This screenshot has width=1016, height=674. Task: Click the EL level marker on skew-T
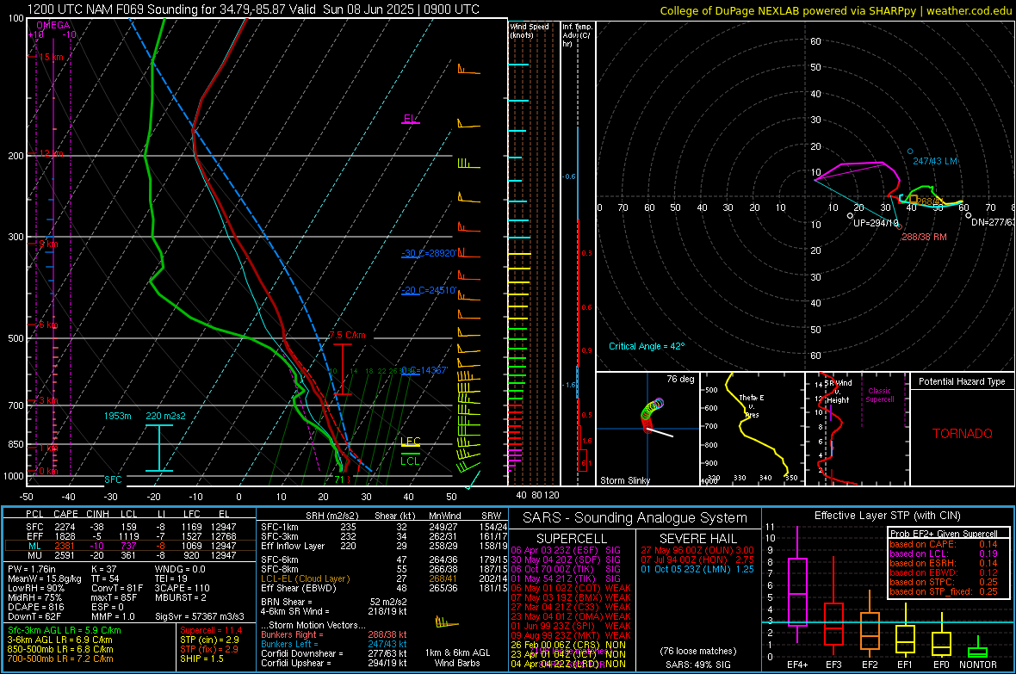click(x=411, y=120)
